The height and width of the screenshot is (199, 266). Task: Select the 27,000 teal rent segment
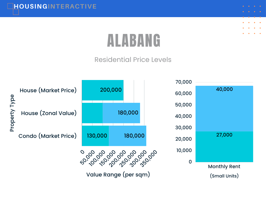click(224, 147)
